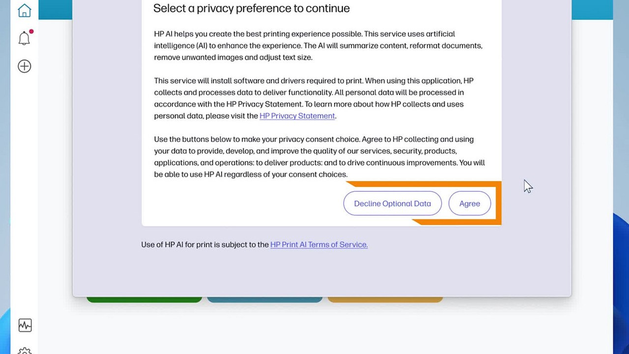Click the plus icon to add device
Image resolution: width=629 pixels, height=354 pixels.
point(24,66)
